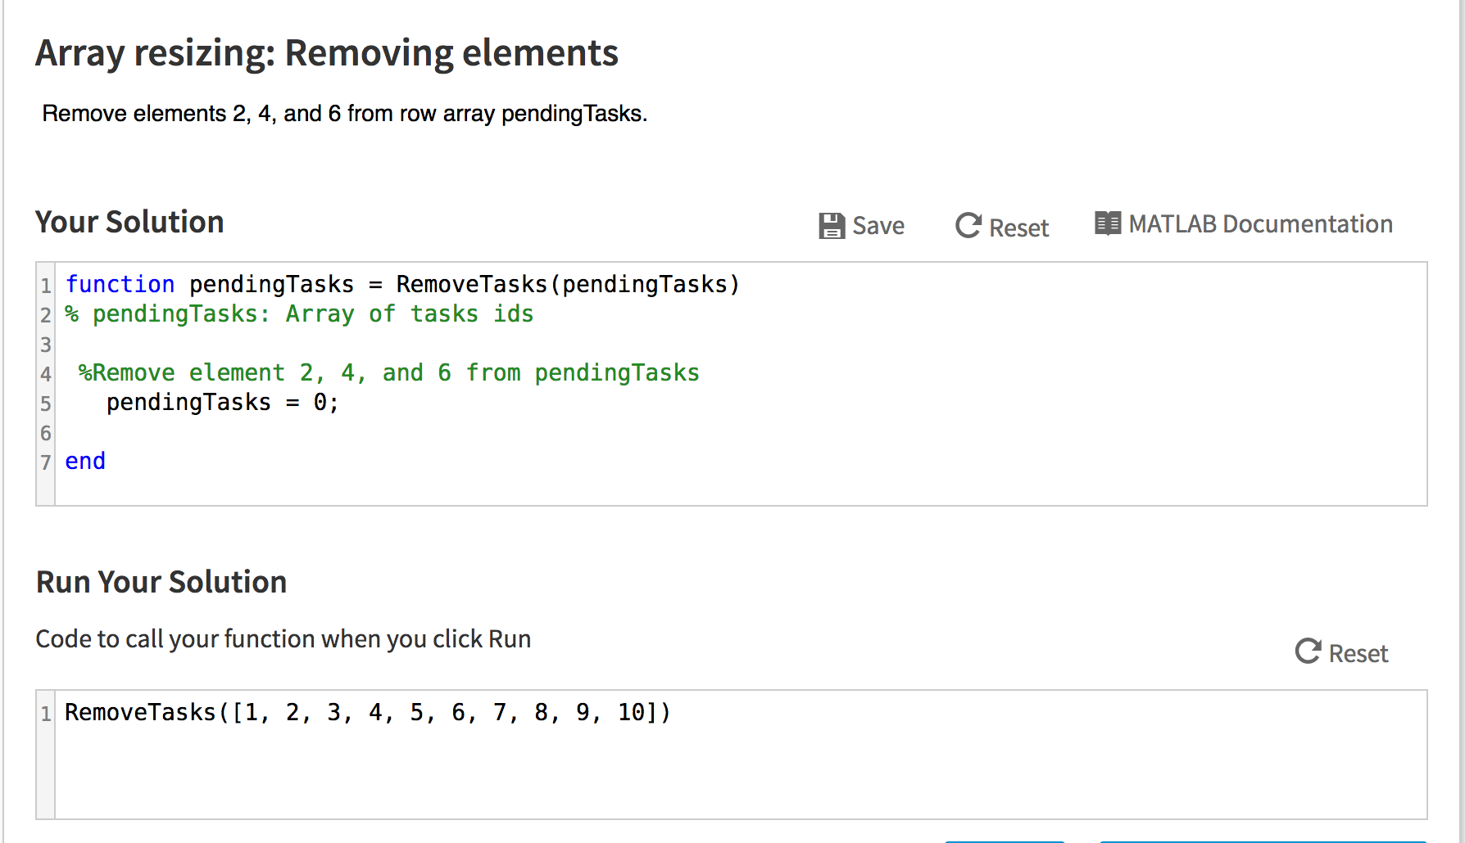This screenshot has width=1465, height=843.
Task: Place cursor on line 5 pendingTasks = 0
Action: pos(221,402)
